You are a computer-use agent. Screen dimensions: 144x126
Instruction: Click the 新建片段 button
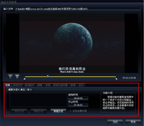tap(58, 111)
